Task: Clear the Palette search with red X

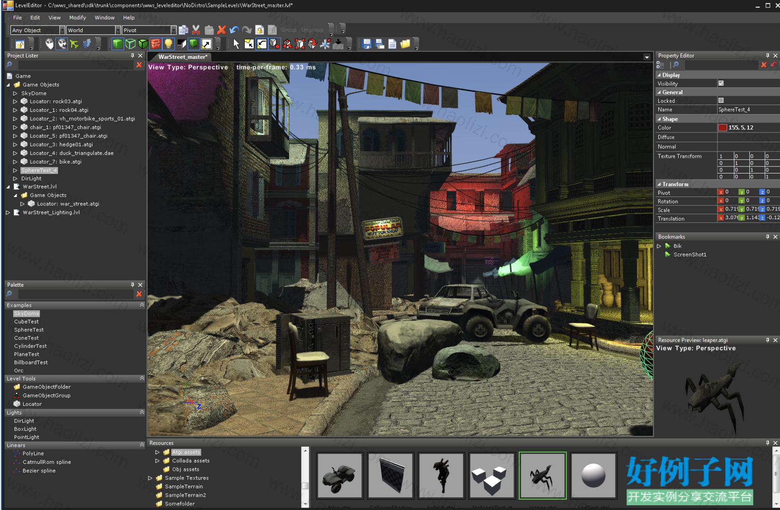Action: (139, 294)
